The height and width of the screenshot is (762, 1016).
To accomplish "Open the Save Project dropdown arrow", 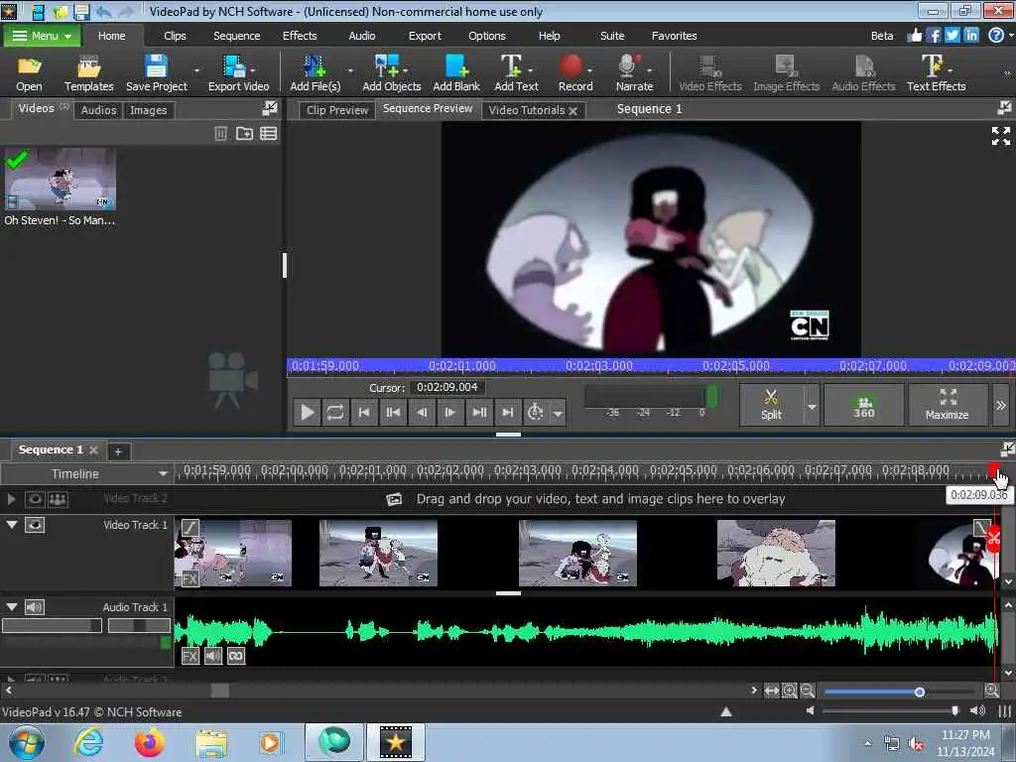I will tap(197, 69).
